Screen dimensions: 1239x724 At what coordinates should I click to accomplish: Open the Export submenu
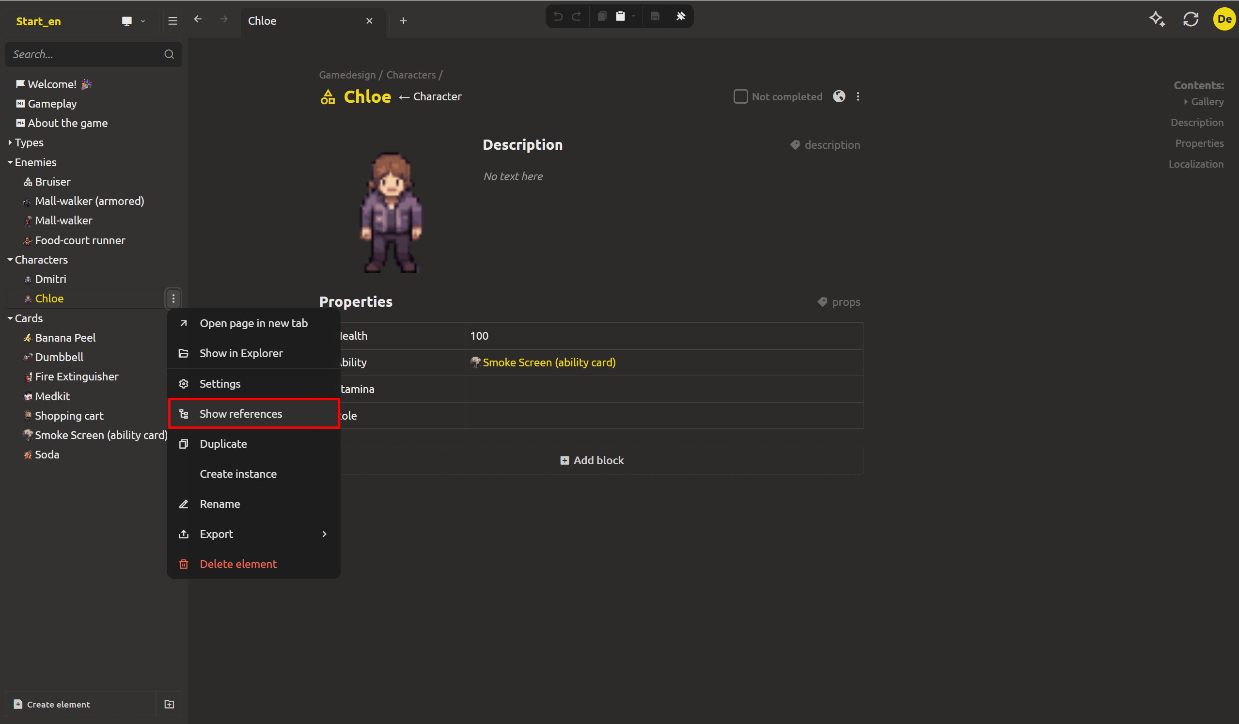[x=254, y=534]
